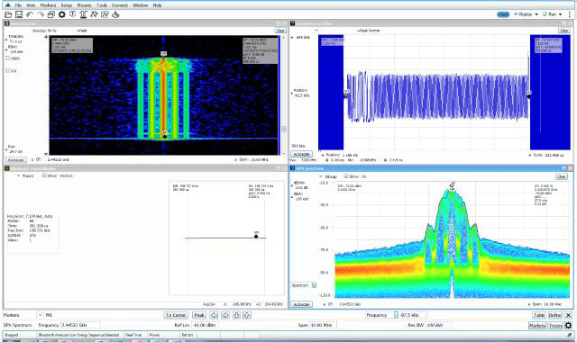The width and height of the screenshot is (577, 342).
Task: Click Autoscale button in Spectrogram panel
Action: 16,160
